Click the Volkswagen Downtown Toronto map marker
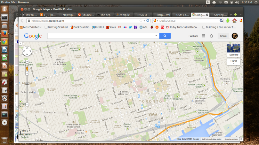This screenshot has width=259, height=145. tap(193, 101)
